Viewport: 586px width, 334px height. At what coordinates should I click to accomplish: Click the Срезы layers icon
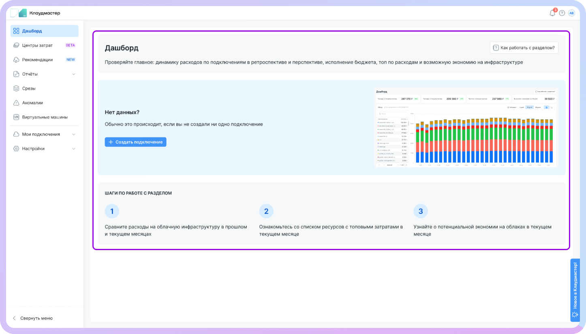tap(16, 88)
